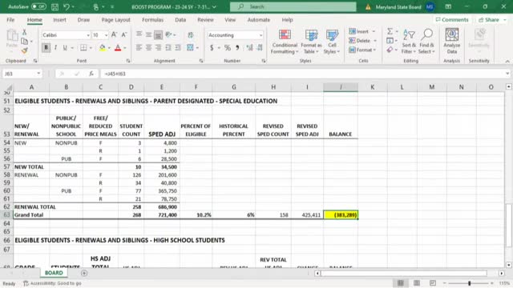Screen dimensions: 513x288
Task: Expand the Format cells dropdown
Action: click(x=374, y=50)
